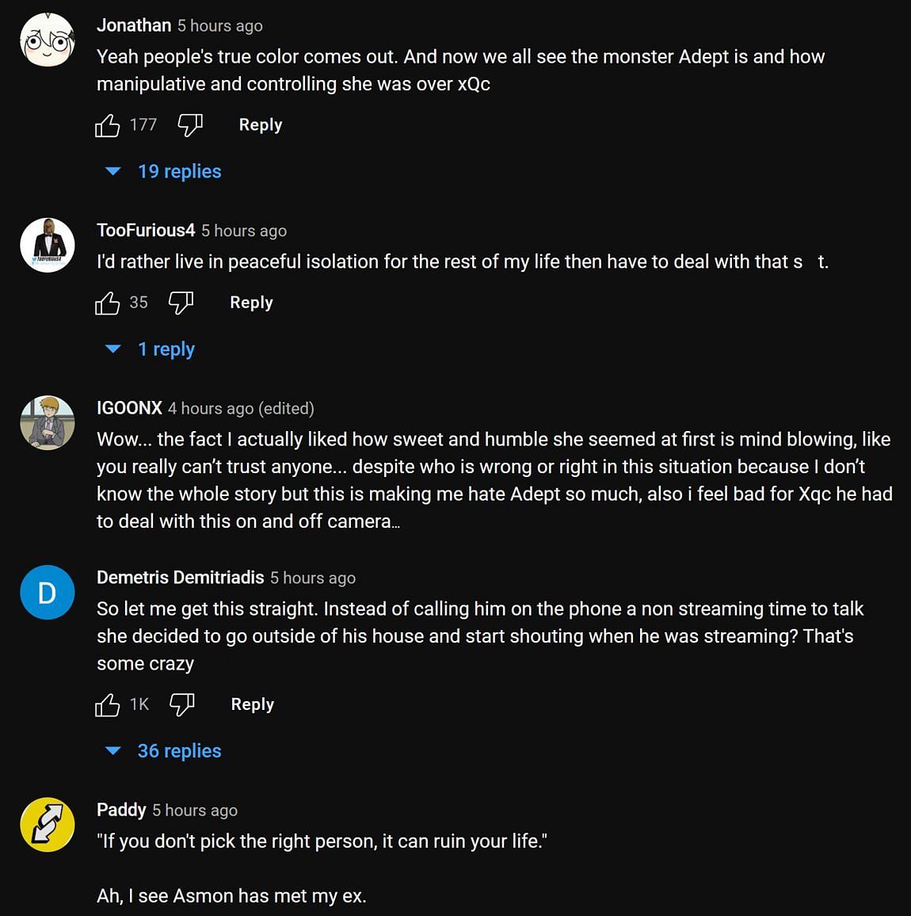Dislike Demetris Demitriadis's comment
The image size is (911, 916).
(182, 704)
